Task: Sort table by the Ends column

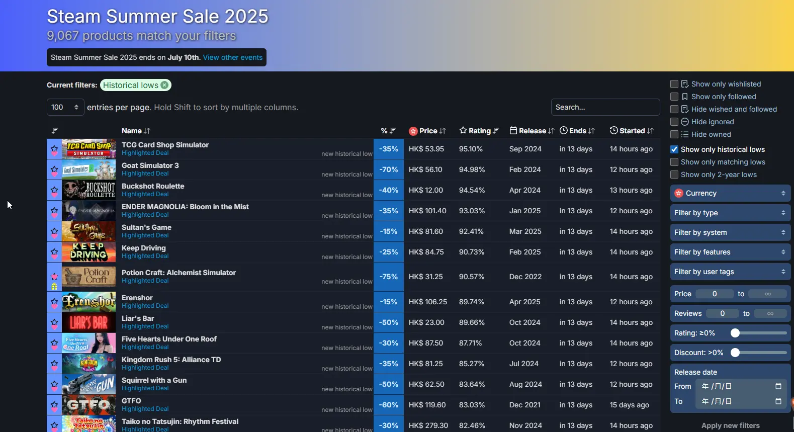Action: pyautogui.click(x=577, y=131)
